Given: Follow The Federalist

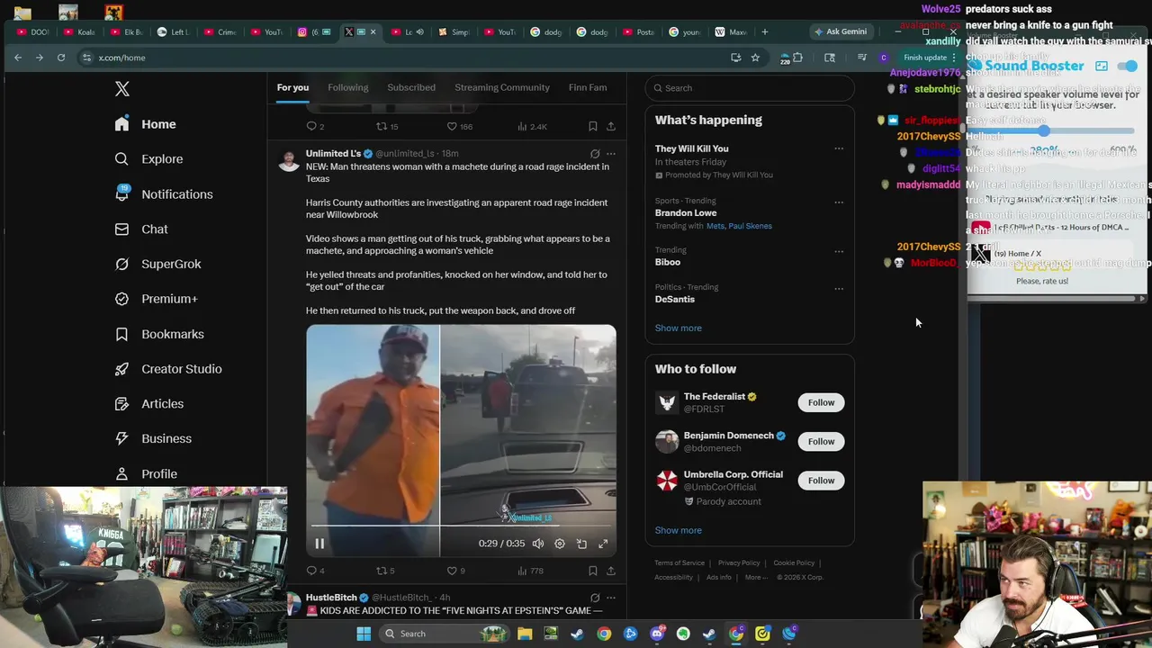Looking at the screenshot, I should (x=821, y=402).
